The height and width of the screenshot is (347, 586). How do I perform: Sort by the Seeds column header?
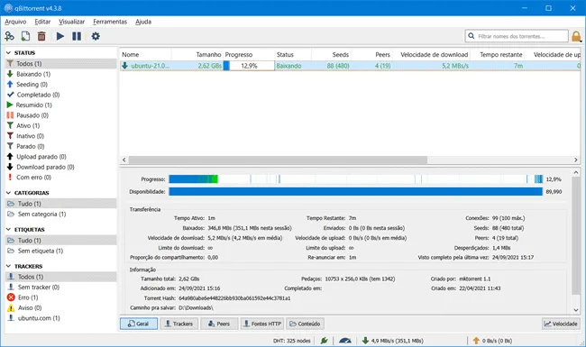click(331, 55)
